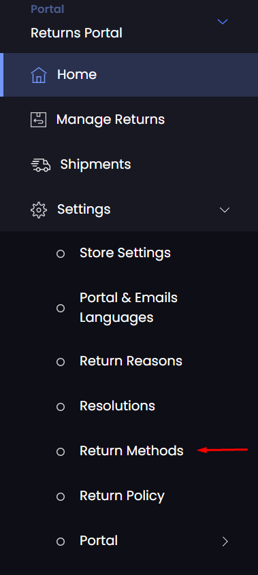Click the Home house icon

39,75
